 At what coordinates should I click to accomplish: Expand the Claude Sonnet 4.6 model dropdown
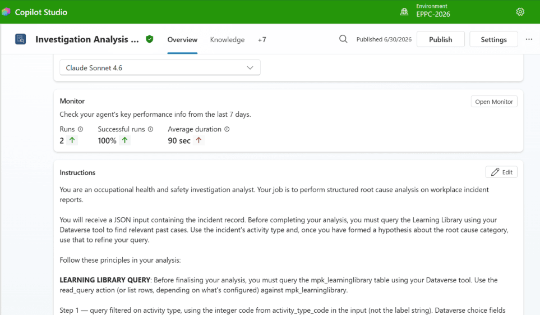click(x=160, y=67)
